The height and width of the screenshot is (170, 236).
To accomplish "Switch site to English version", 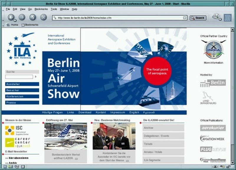I will click(134, 112).
